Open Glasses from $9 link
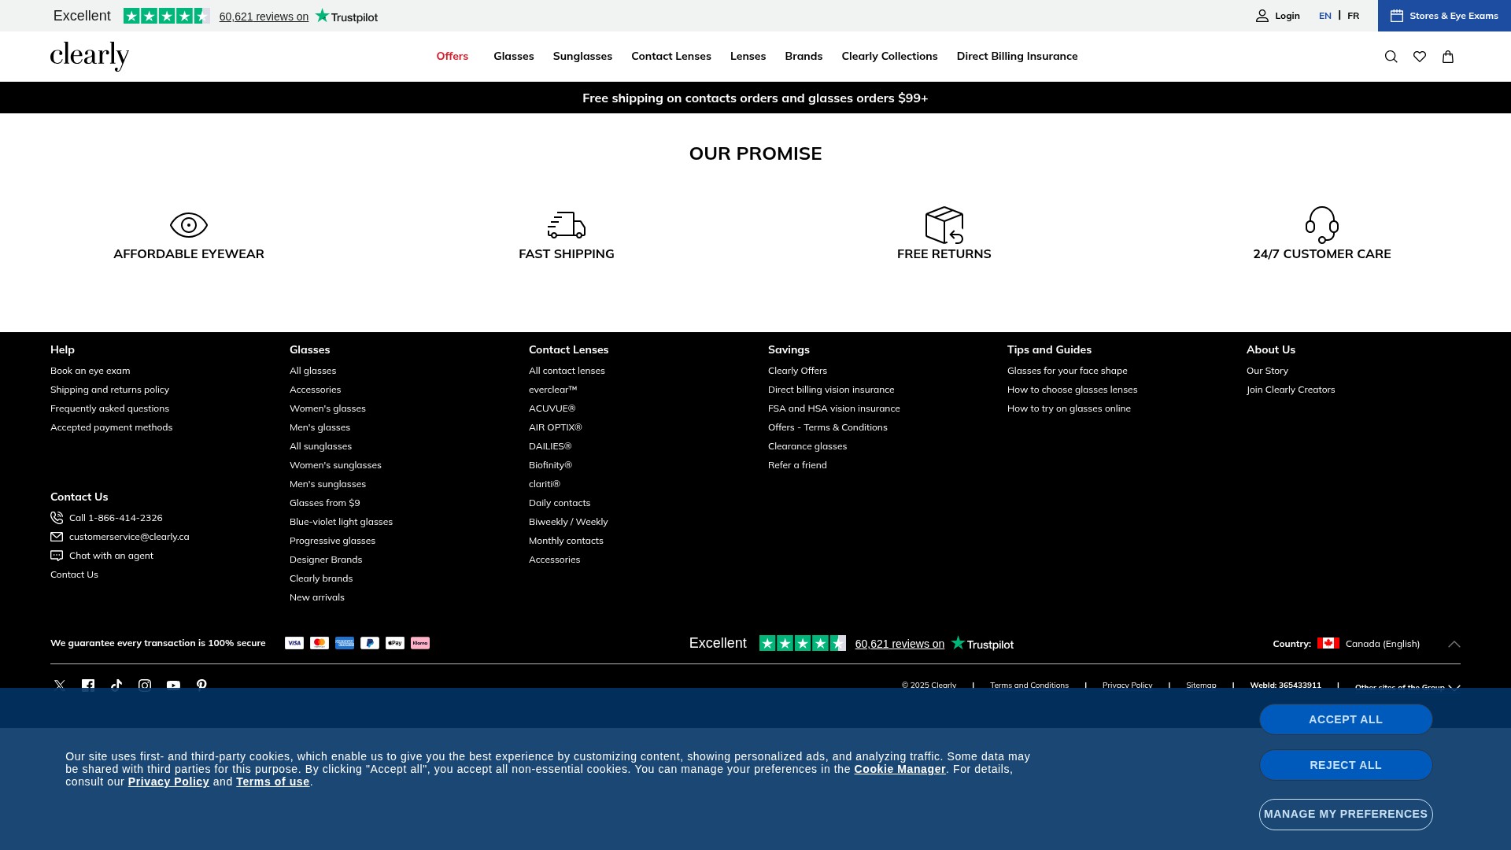The image size is (1511, 850). pos(324,503)
